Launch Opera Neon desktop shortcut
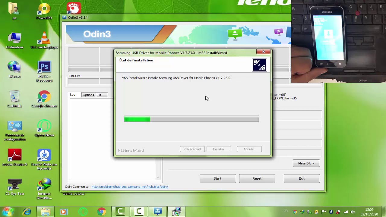Viewport: 386px width, 217px height. [44, 129]
